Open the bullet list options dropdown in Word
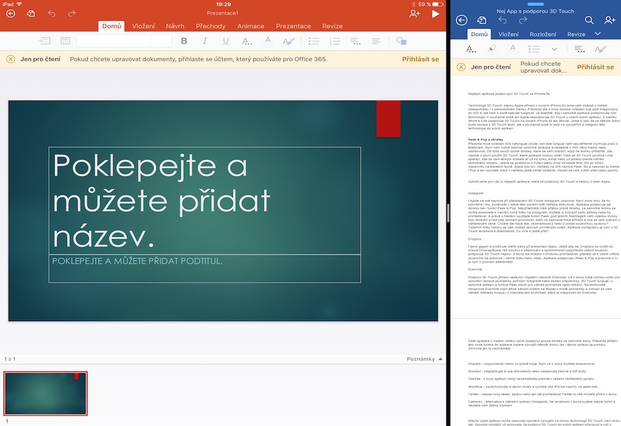Screen dimensions: 621x426 (x=554, y=49)
